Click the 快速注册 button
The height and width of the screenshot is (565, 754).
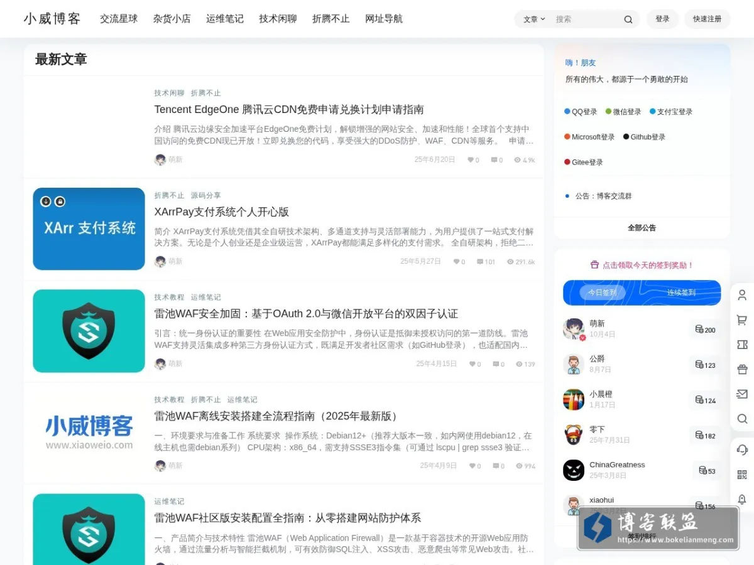707,19
